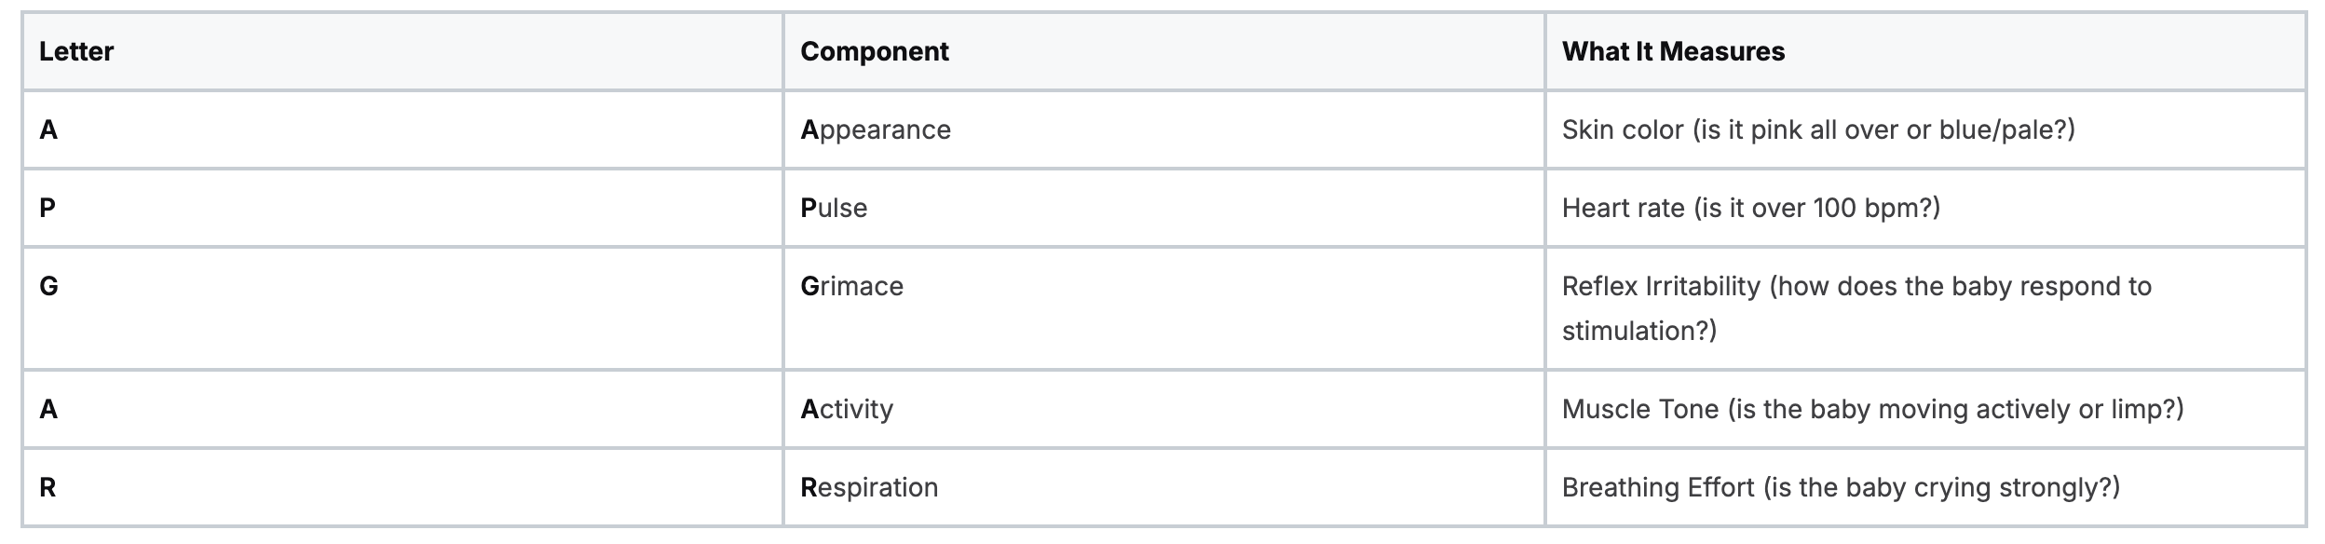Click the "Heart rate" description text
This screenshot has height=544, width=2325.
[x=1623, y=208]
